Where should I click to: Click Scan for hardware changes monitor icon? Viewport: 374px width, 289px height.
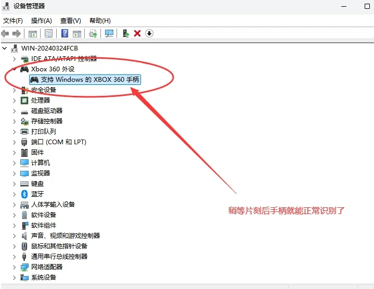(x=109, y=33)
